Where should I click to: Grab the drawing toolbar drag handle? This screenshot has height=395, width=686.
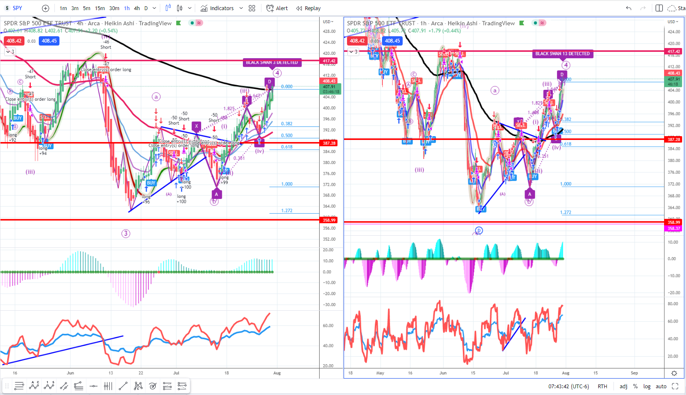(7, 386)
